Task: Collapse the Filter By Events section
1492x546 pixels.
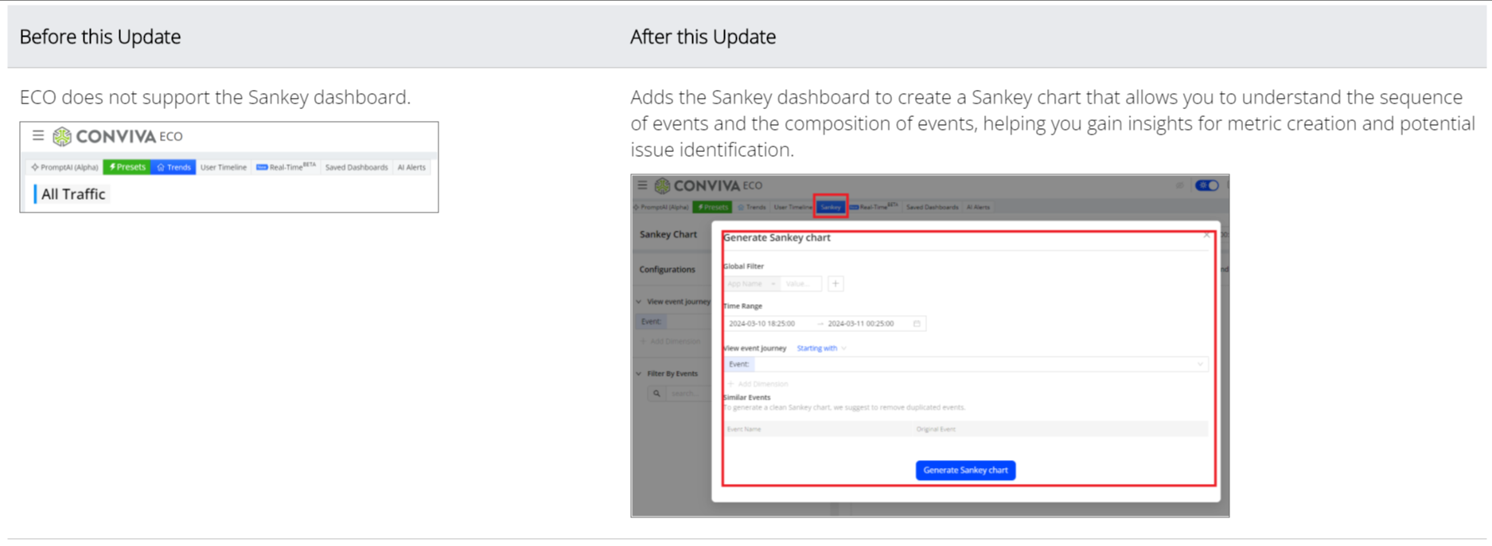Action: coord(639,373)
